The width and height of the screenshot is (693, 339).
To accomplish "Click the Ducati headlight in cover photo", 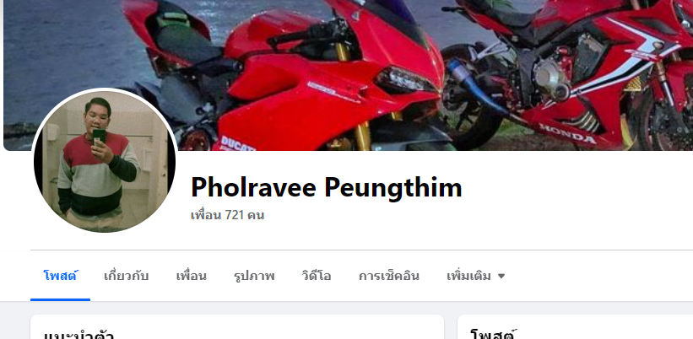I will [x=404, y=80].
